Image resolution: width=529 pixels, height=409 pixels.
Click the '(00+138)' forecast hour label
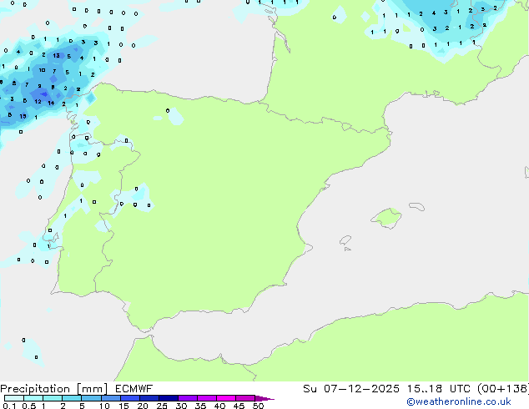(503, 389)
